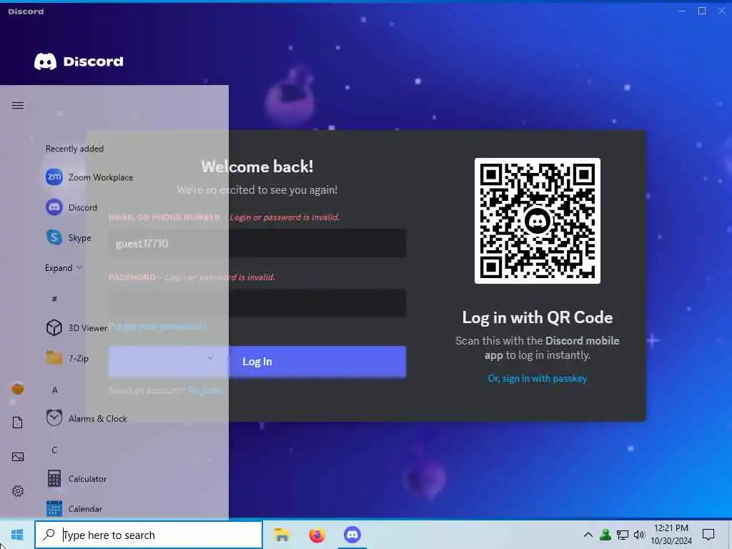
Task: Click the email or phone number field
Action: pyautogui.click(x=257, y=243)
